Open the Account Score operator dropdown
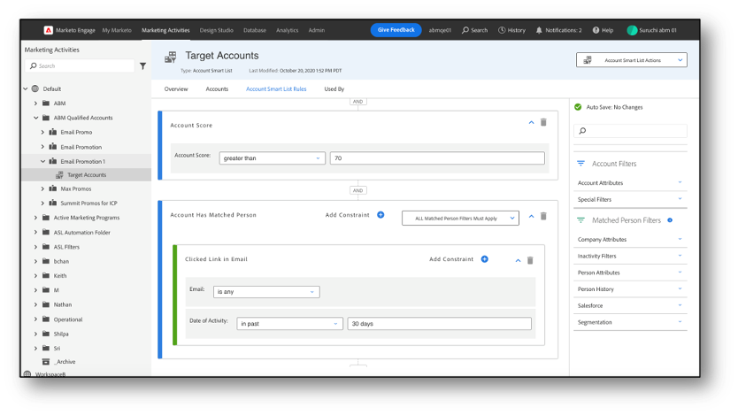738x415 pixels. click(272, 158)
